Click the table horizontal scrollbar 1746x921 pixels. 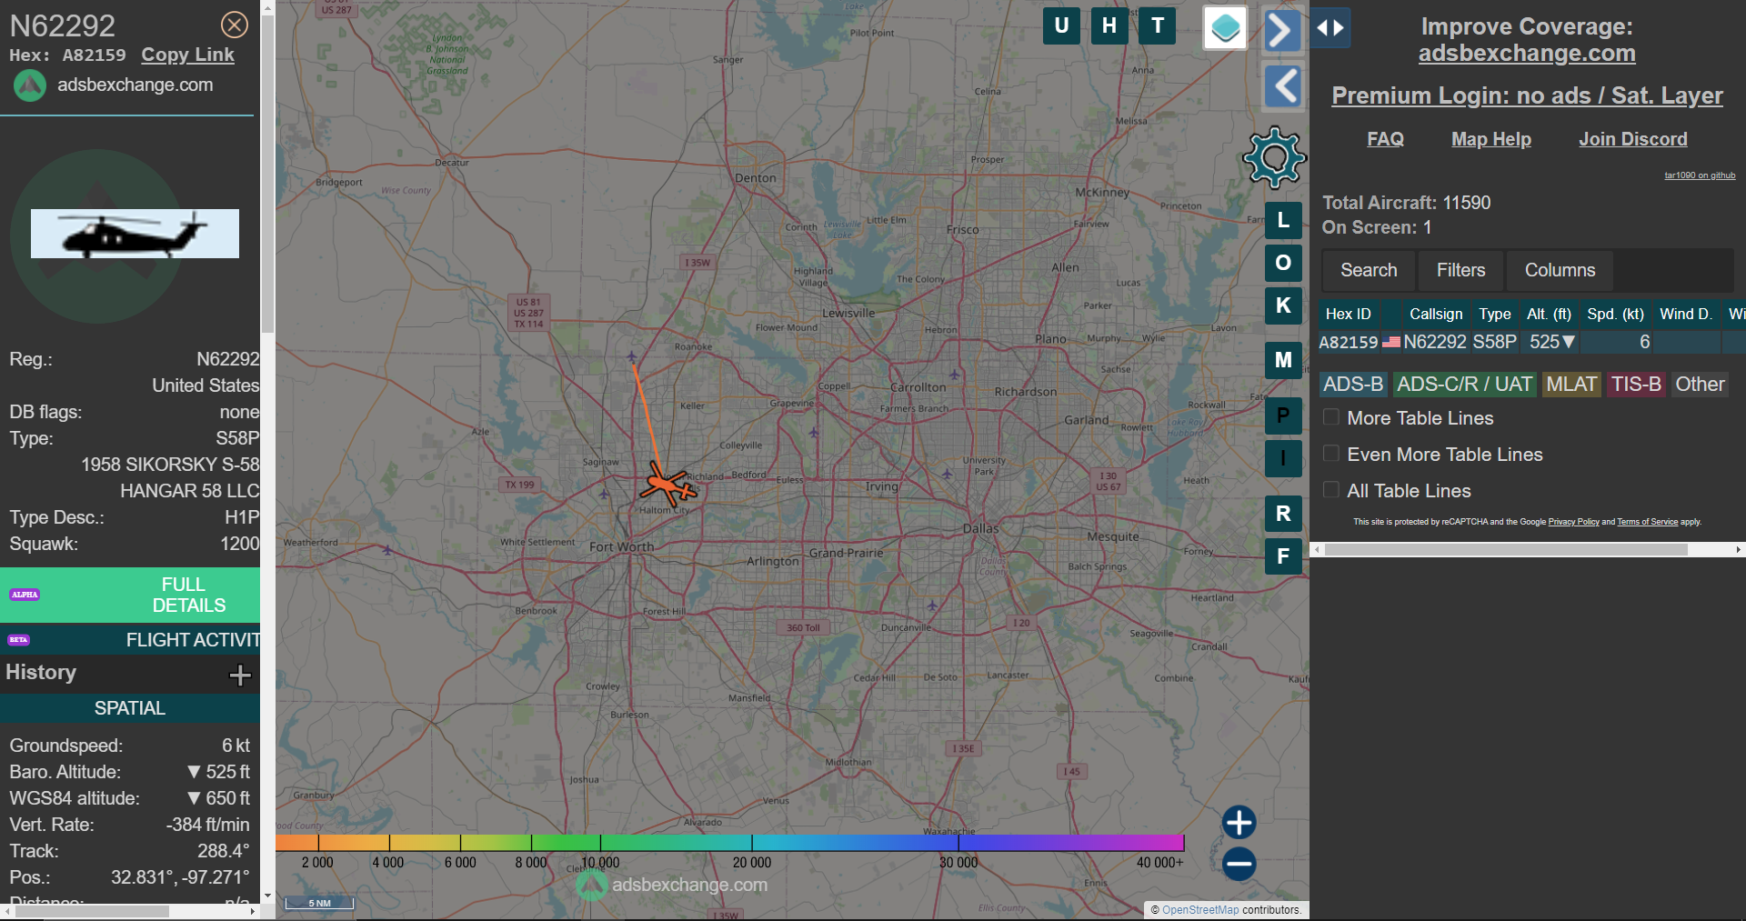pos(1507,549)
